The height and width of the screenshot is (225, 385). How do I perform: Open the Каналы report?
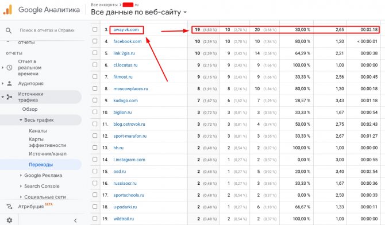tap(38, 131)
